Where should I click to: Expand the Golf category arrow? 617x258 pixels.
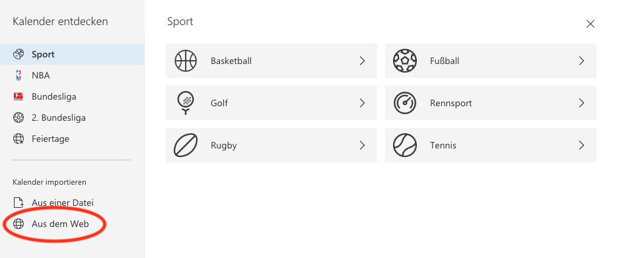point(363,103)
